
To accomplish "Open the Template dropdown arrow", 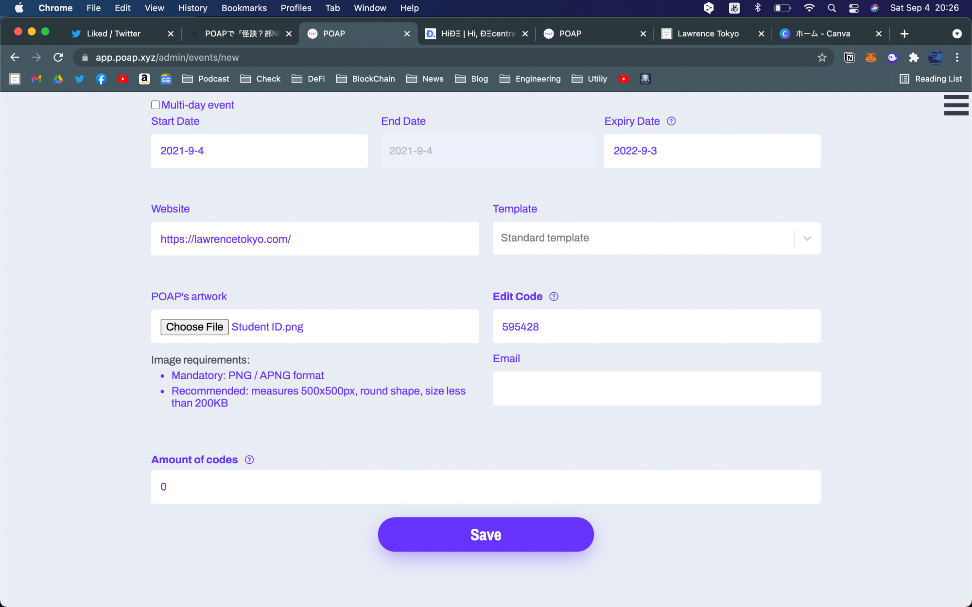I will (807, 238).
